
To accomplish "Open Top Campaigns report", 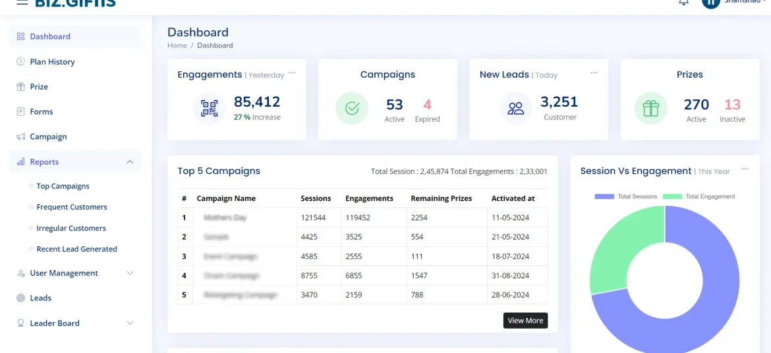I will tap(63, 186).
